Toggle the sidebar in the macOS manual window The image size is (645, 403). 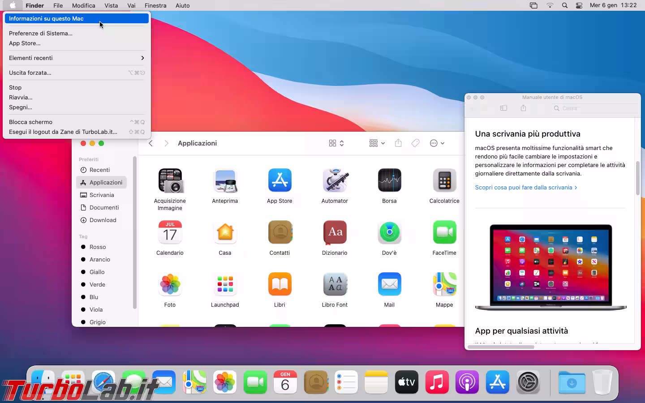503,108
